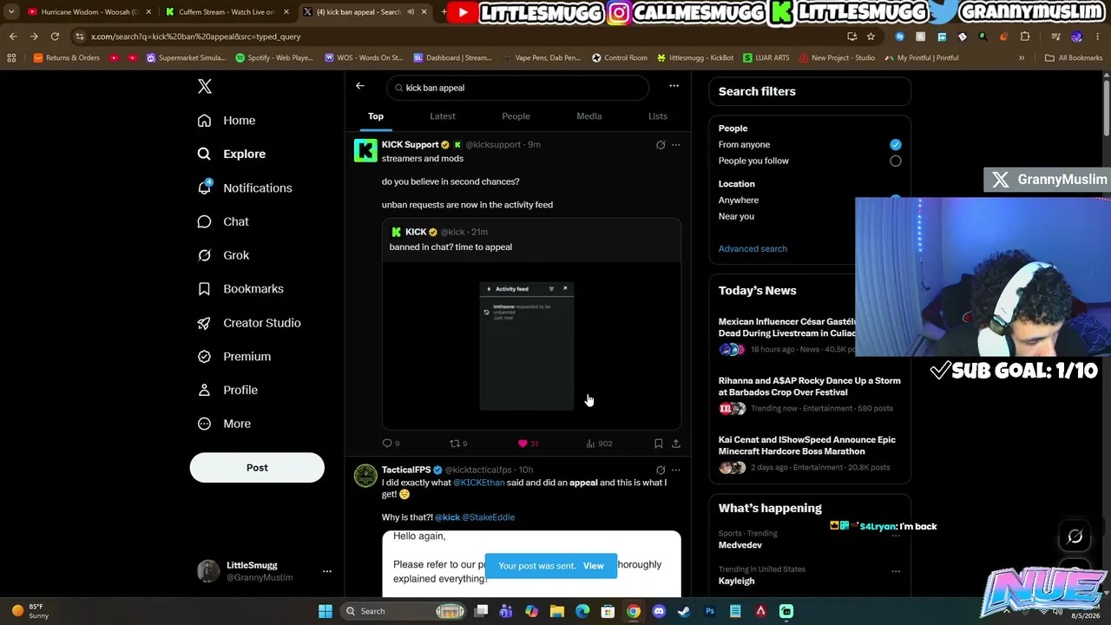Open Explore in the X sidebar

[x=232, y=154]
